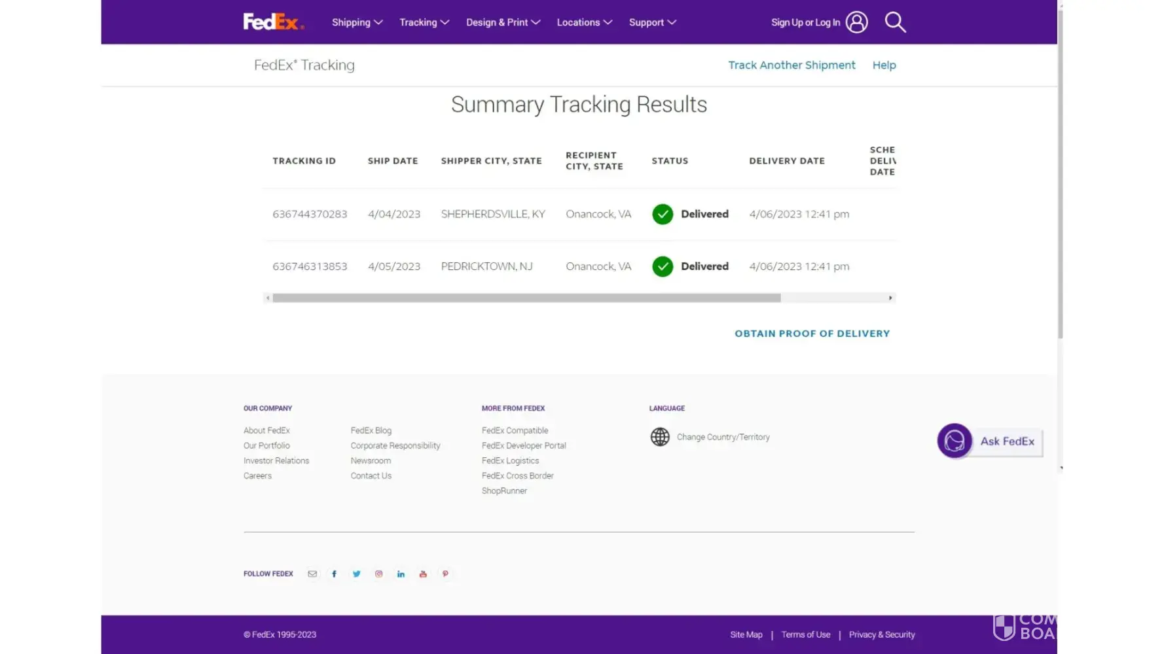Image resolution: width=1164 pixels, height=654 pixels.
Task: Open Privacy & Security link
Action: pyautogui.click(x=882, y=634)
